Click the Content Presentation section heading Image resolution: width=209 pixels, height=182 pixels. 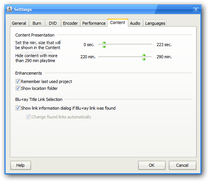[x=35, y=35]
